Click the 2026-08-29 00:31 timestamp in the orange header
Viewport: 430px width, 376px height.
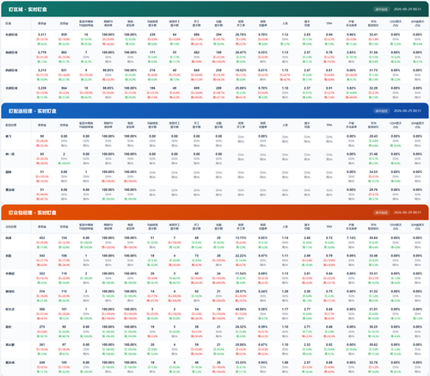pos(407,213)
